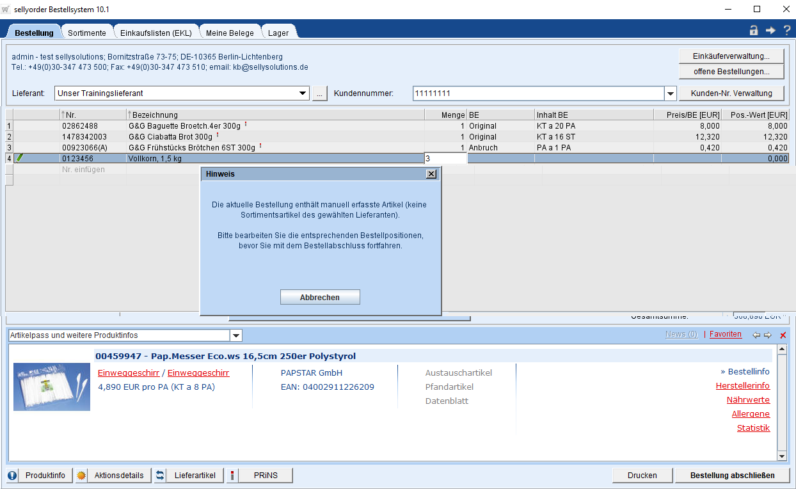Screen dimensions: 796x489
Task: Go to the next product info with right arrow
Action: pyautogui.click(x=768, y=335)
